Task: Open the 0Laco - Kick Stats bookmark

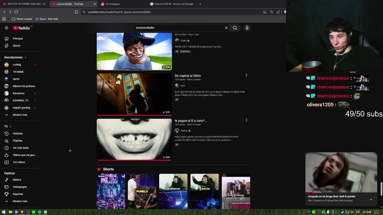Action: click(47, 19)
